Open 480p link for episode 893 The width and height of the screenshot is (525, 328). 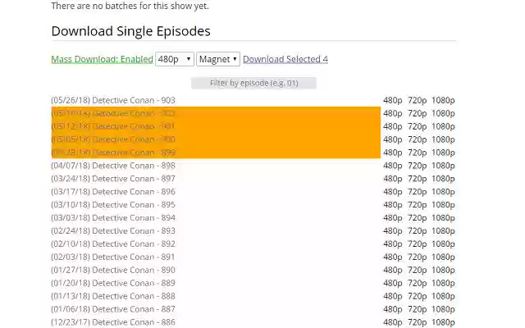[392, 231]
